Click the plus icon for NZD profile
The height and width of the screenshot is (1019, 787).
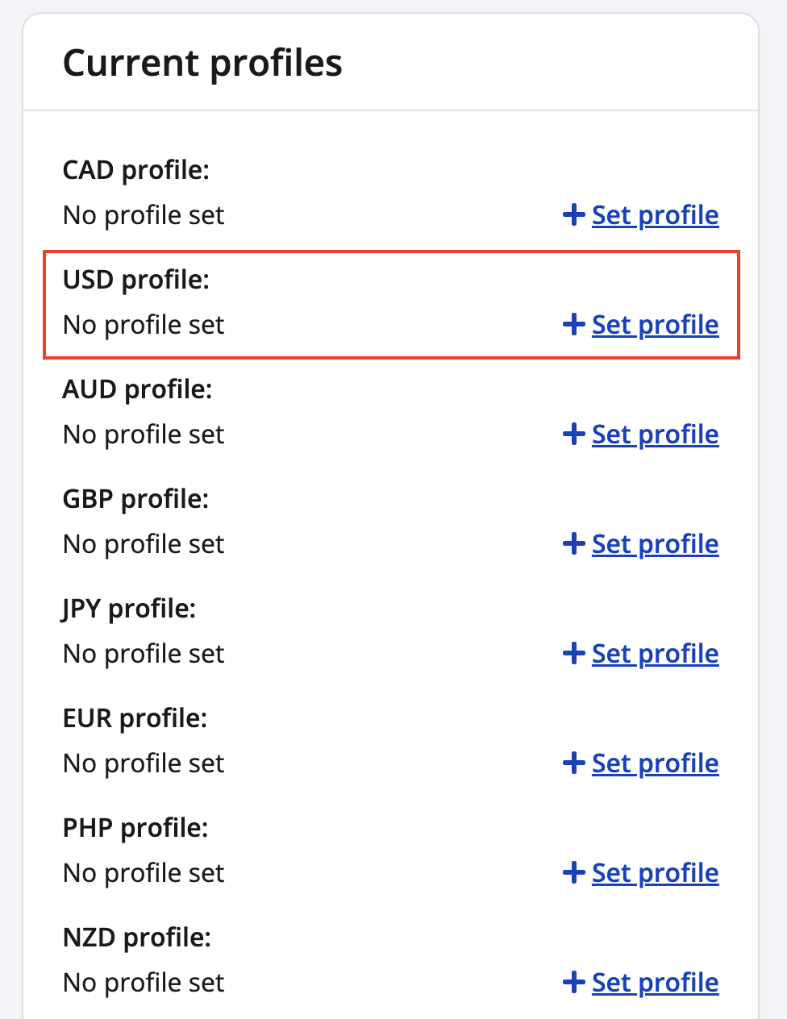[573, 983]
